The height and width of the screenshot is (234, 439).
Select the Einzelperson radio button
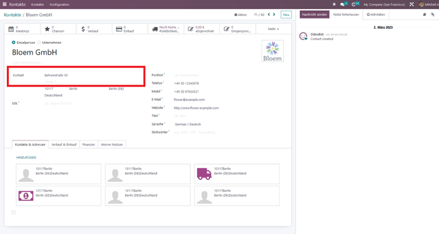click(x=13, y=43)
